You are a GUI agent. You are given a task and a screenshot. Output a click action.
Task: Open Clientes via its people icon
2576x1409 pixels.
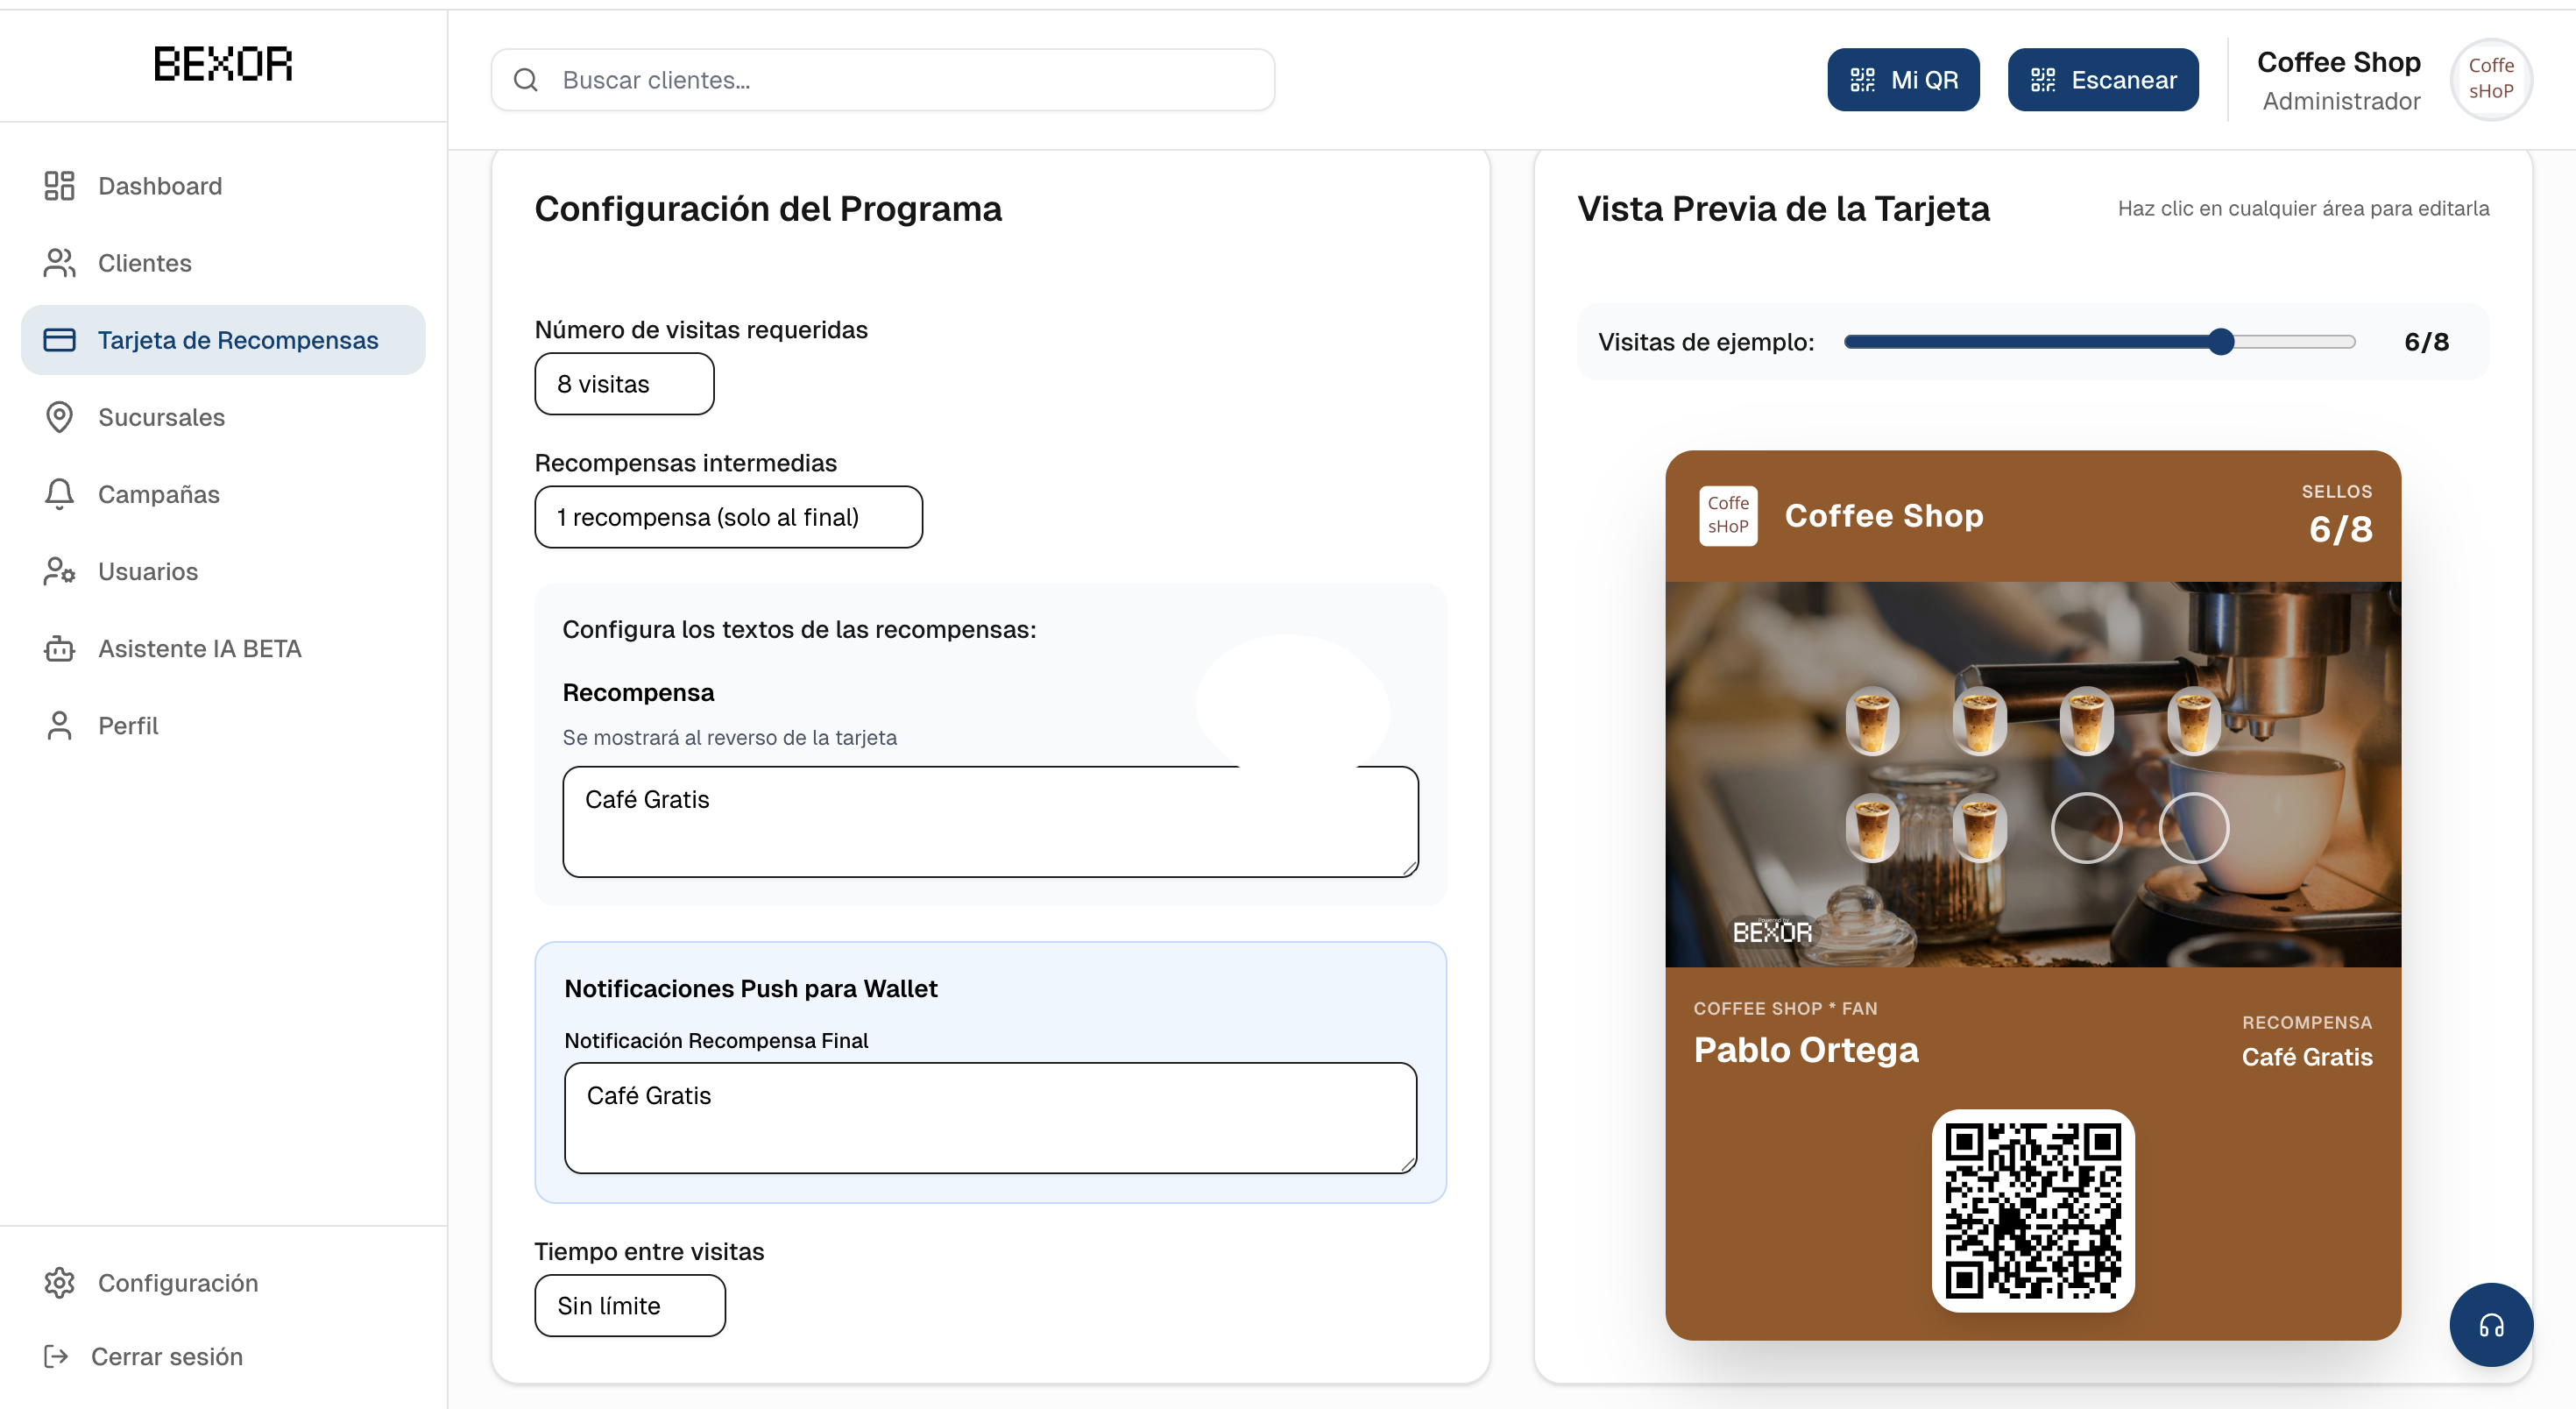[59, 263]
